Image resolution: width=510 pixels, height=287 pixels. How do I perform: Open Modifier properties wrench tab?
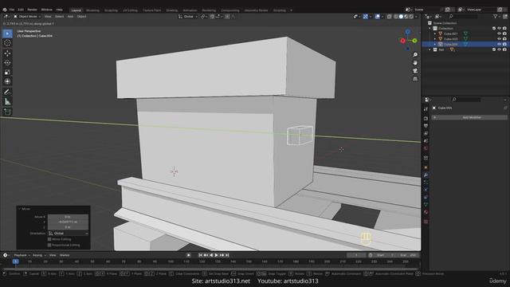point(426,175)
